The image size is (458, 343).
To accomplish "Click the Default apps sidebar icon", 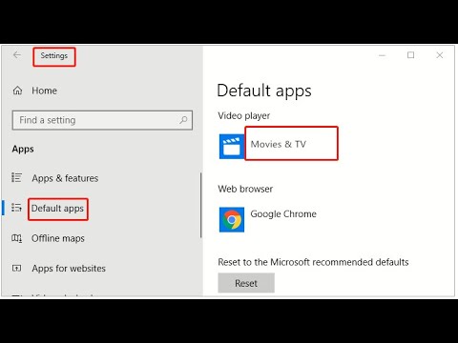I will tap(16, 208).
